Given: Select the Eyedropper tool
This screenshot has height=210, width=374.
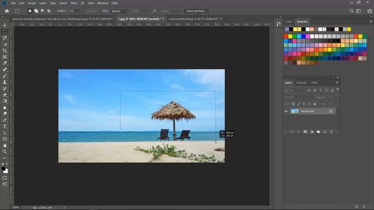Looking at the screenshot, I should tap(5, 63).
